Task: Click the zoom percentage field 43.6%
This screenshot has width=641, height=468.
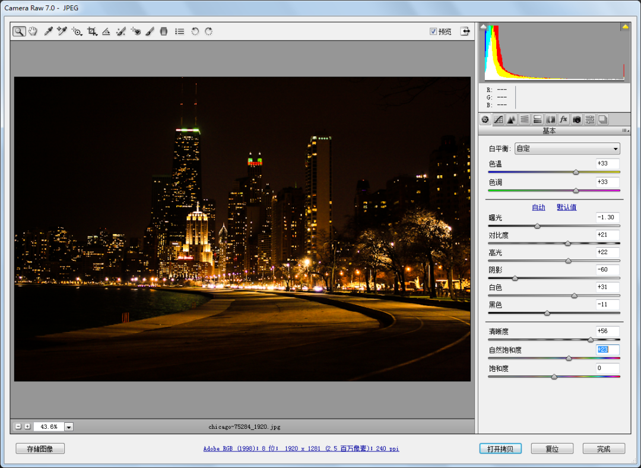Action: (49, 426)
